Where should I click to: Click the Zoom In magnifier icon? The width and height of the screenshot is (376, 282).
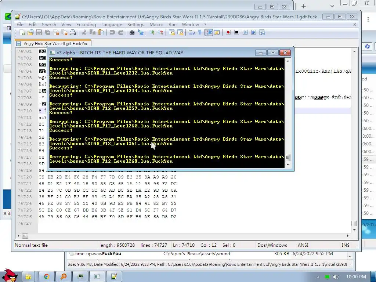click(x=152, y=32)
